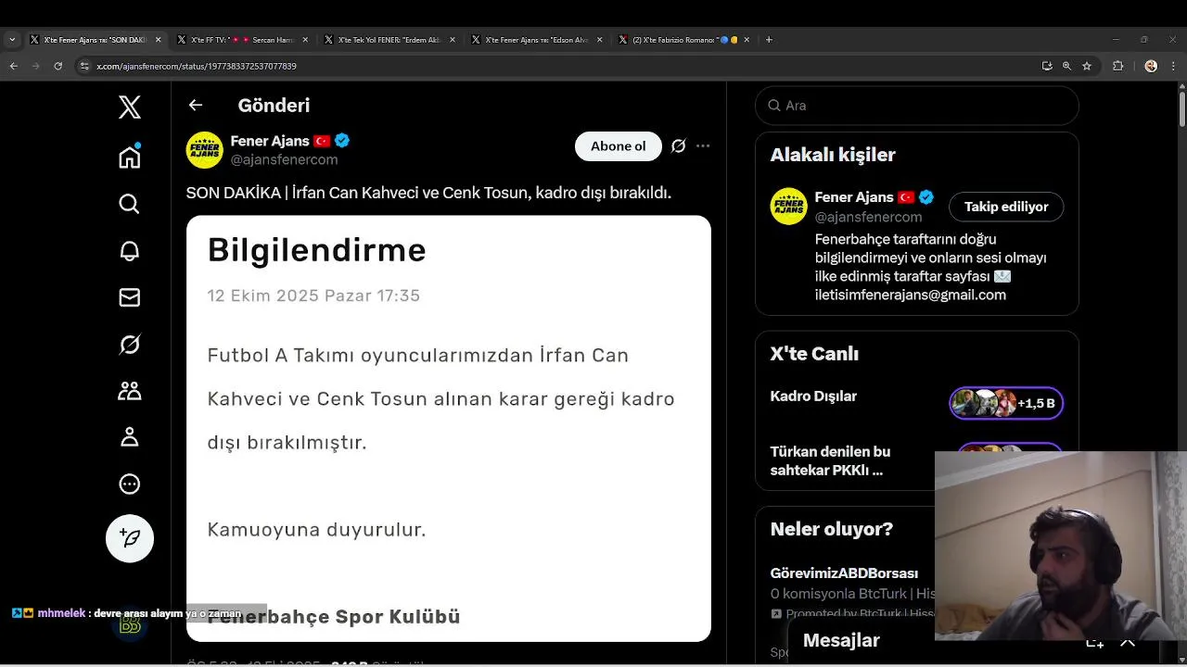Viewport: 1187px width, 667px height.
Task: Open the Profile person icon
Action: click(x=130, y=437)
